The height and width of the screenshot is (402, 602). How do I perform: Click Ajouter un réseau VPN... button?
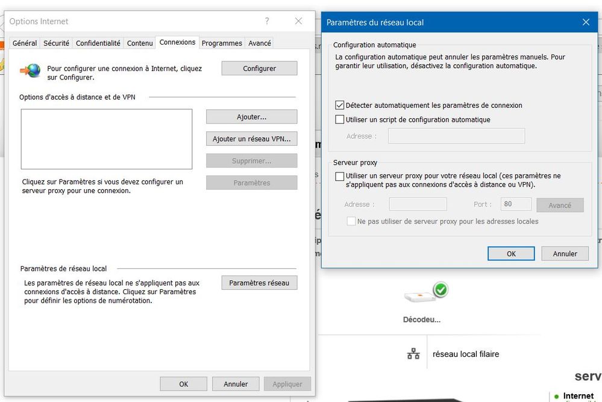(251, 139)
